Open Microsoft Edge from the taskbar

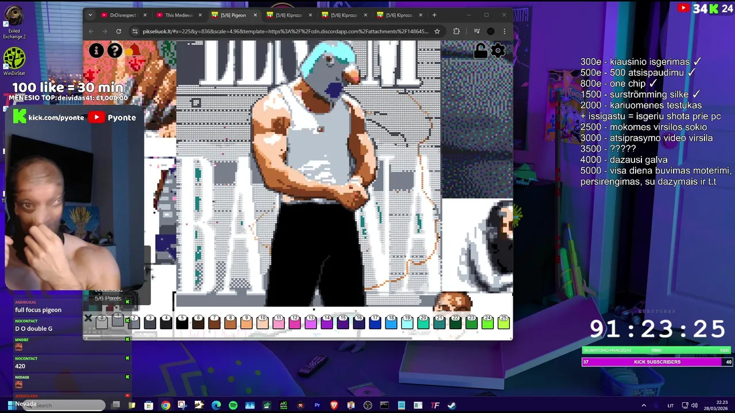(x=216, y=406)
